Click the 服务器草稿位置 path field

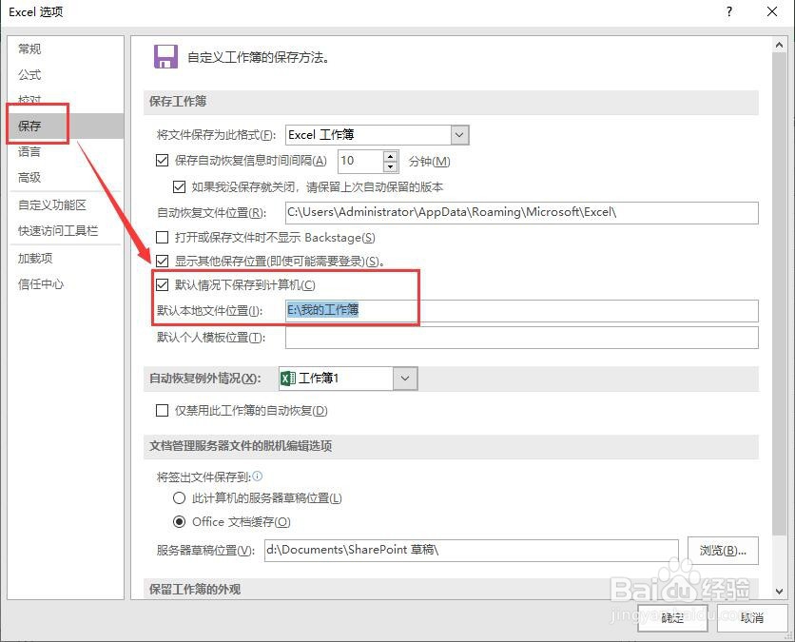471,550
